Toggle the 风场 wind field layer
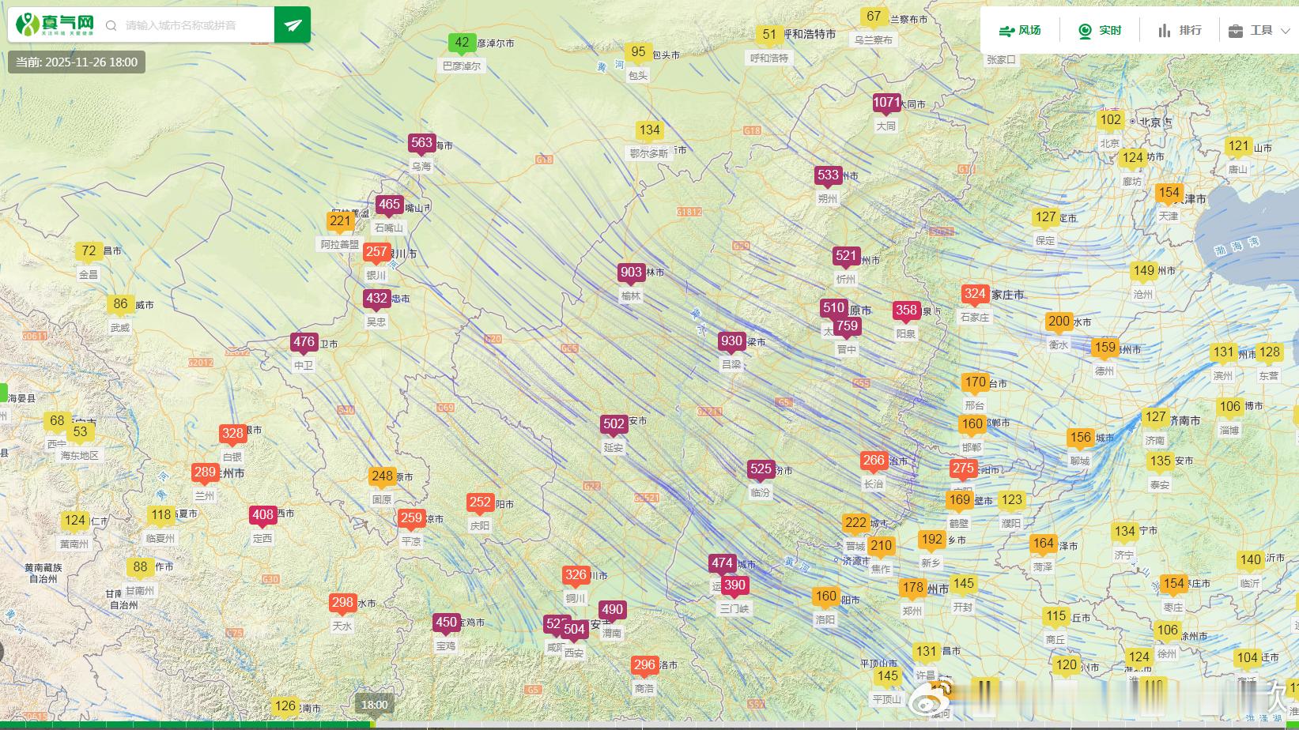The width and height of the screenshot is (1299, 730). pyautogui.click(x=1020, y=30)
